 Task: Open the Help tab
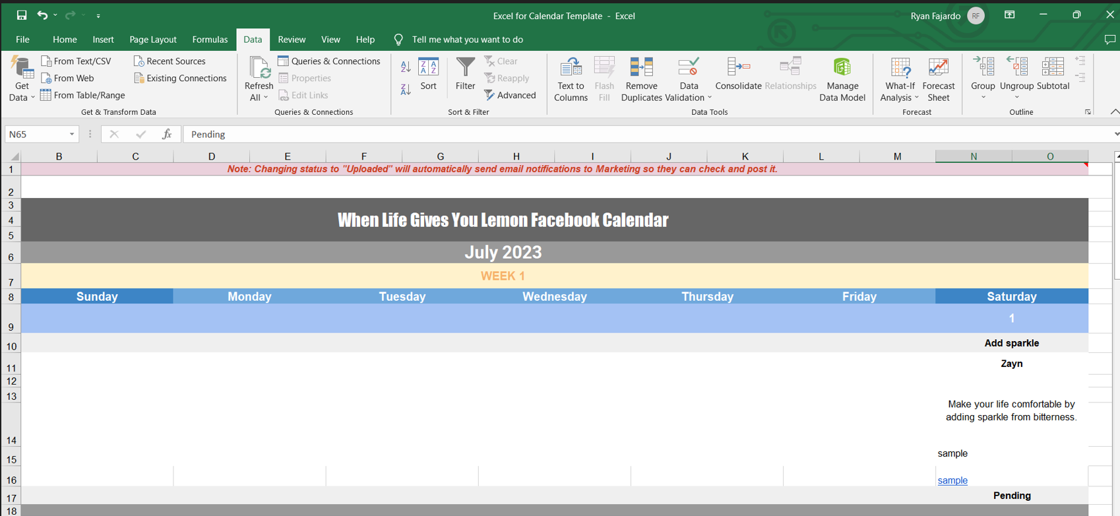(365, 40)
